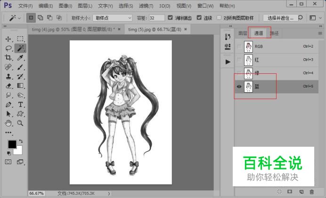Select the Dodge tool
The image size is (326, 198).
tap(20, 95)
